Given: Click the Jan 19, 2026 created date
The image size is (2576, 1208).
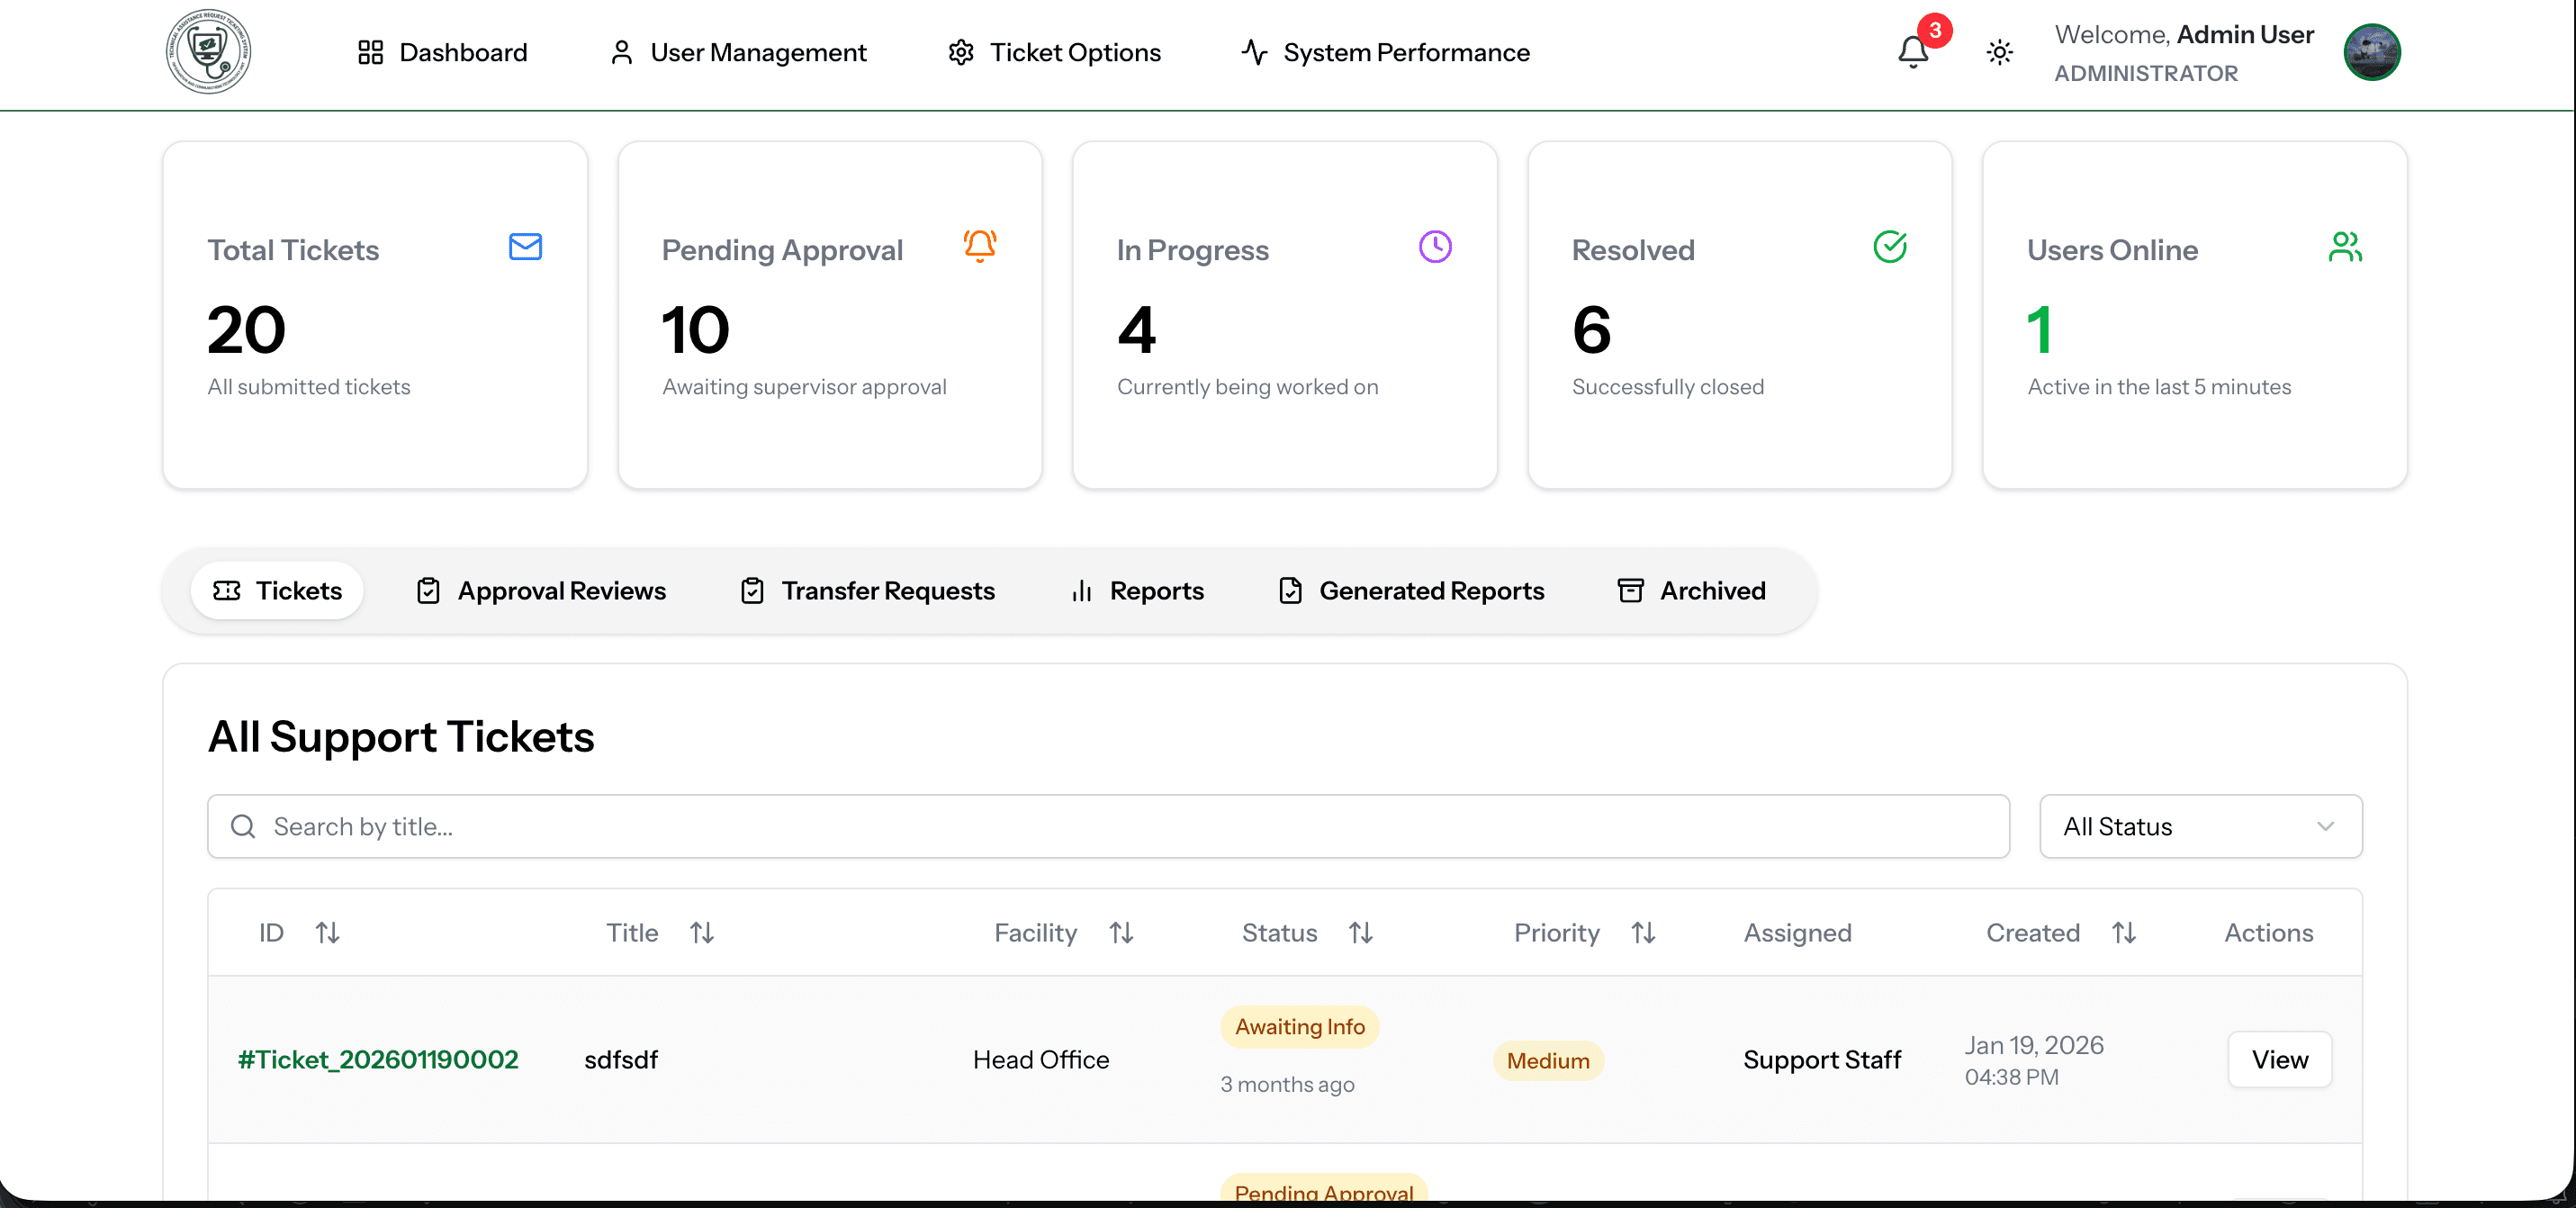Looking at the screenshot, I should point(2034,1045).
